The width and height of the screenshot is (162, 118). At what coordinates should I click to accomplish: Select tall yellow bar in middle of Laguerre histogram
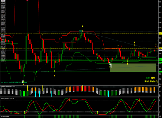click(x=83, y=88)
